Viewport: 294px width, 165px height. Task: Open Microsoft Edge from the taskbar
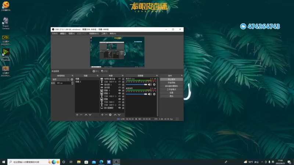(101, 162)
